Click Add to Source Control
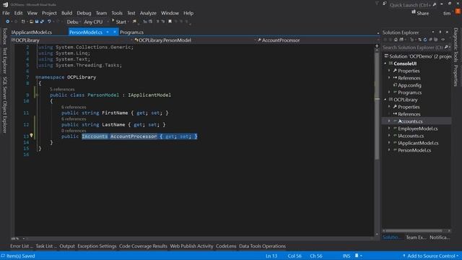 click(431, 256)
